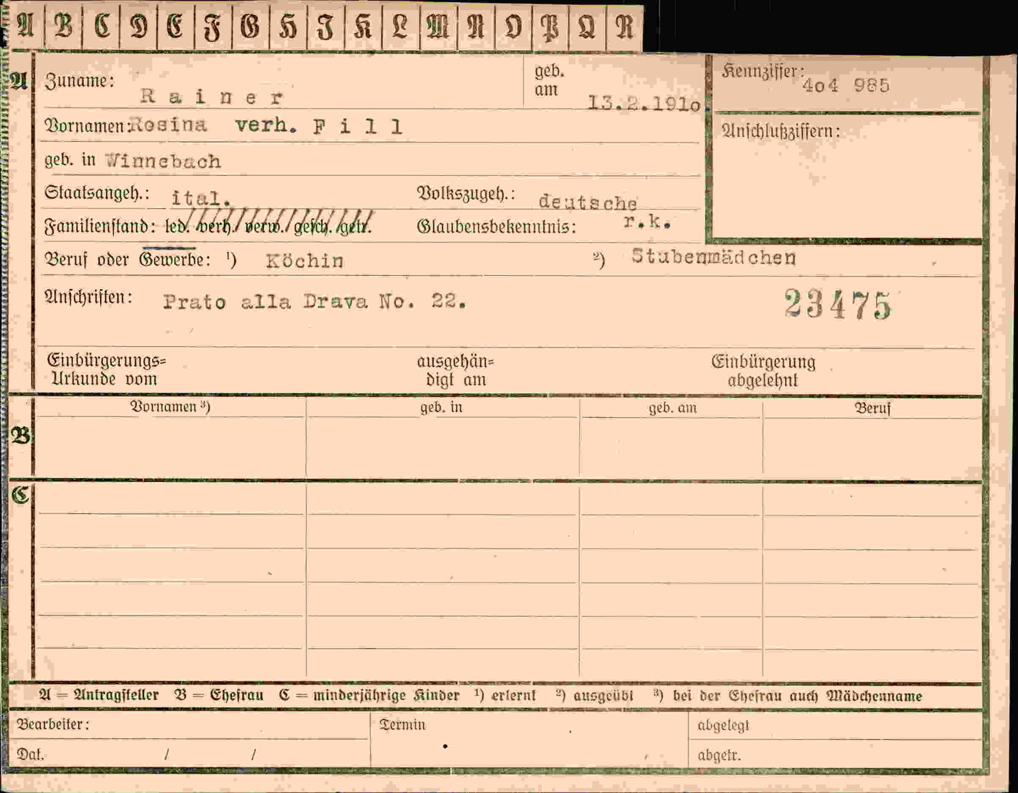
Task: Click the legend text "B = Ehefrau"
Action: pyautogui.click(x=219, y=696)
